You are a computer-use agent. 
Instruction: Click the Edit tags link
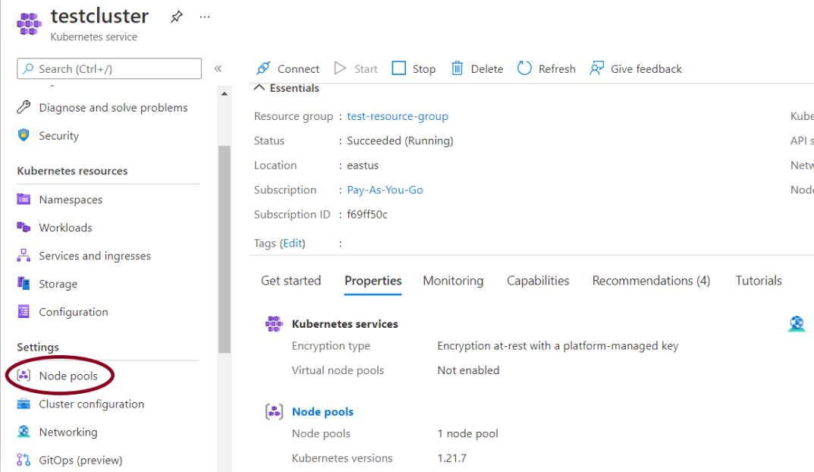[x=293, y=244]
